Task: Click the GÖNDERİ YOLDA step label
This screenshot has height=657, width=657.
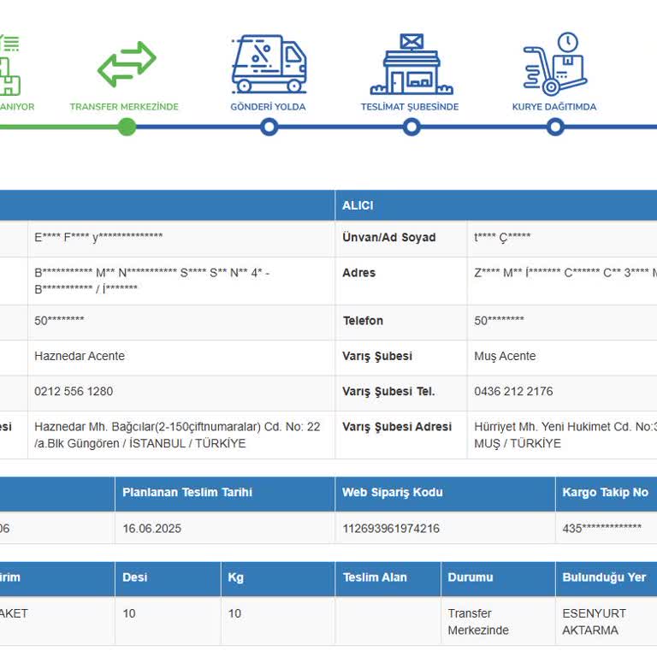Action: 268,107
